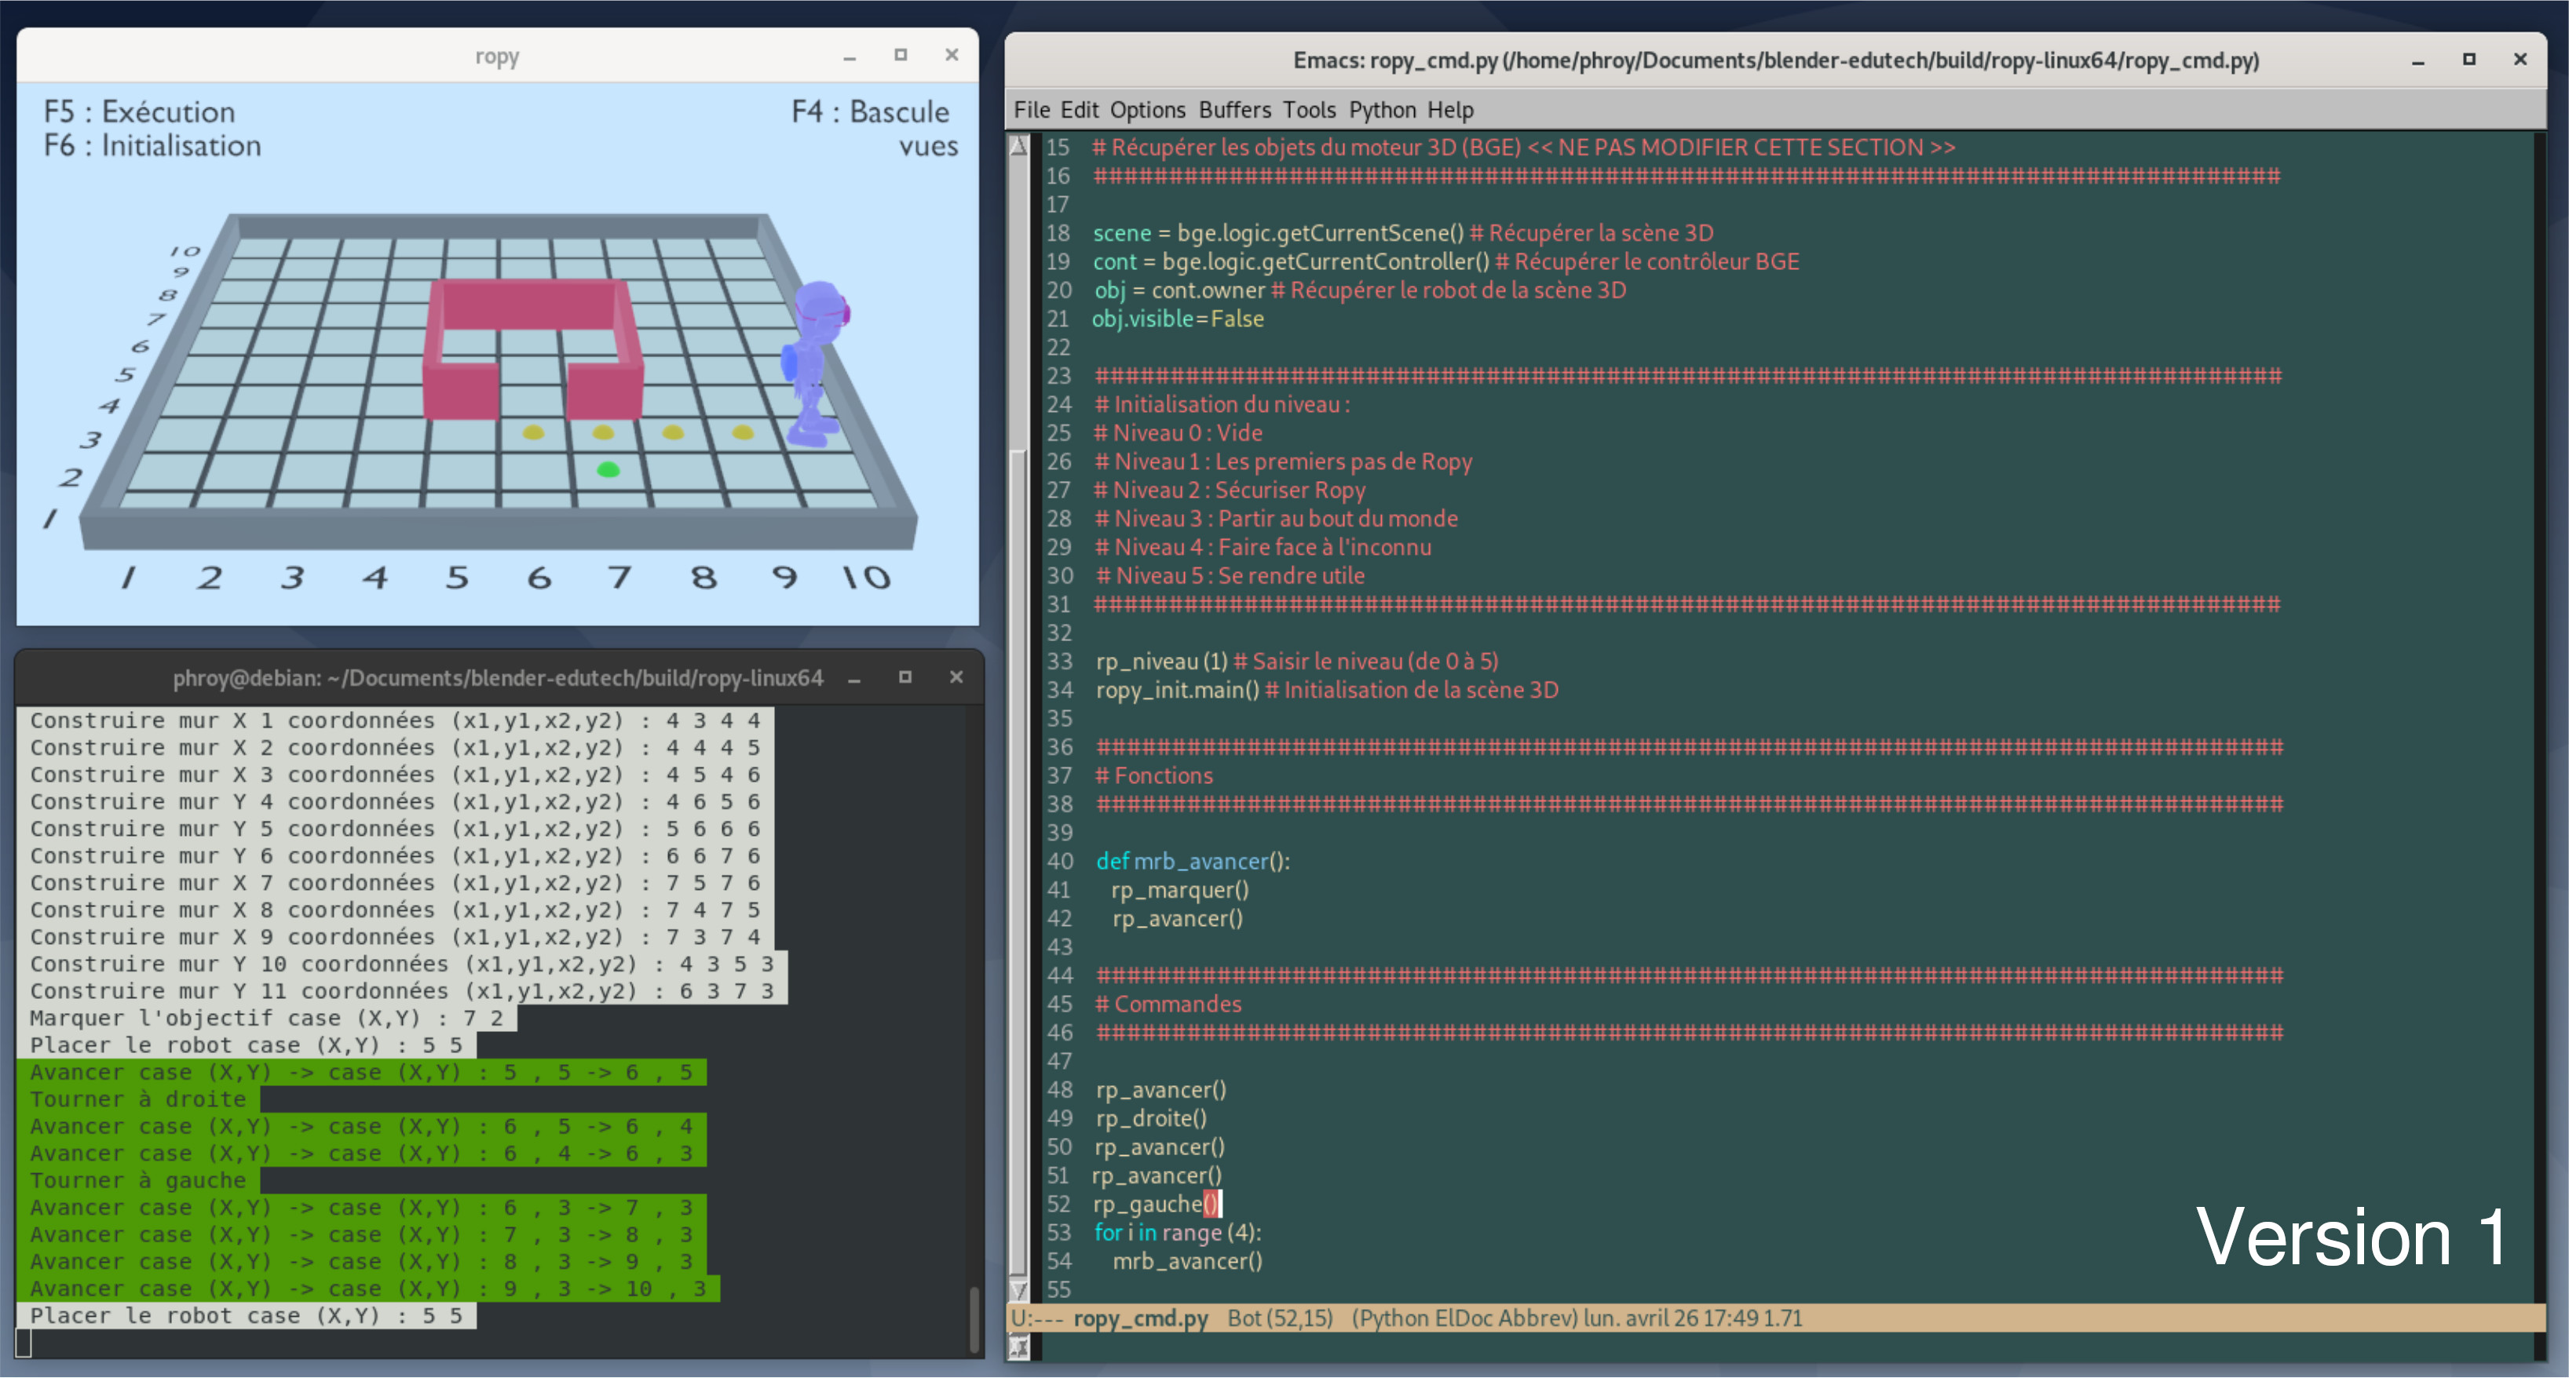Click the F6 : Initialisation label
The height and width of the screenshot is (1378, 2569).
[x=152, y=146]
